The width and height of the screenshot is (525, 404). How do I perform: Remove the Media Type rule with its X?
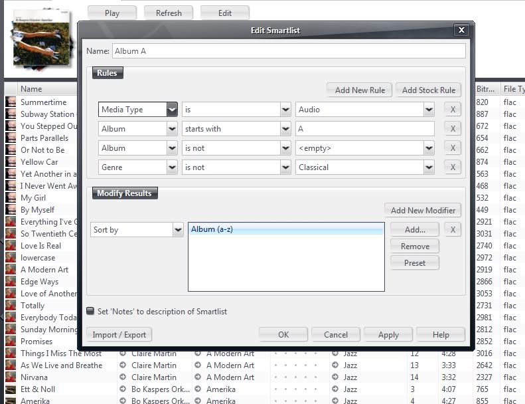tap(453, 109)
